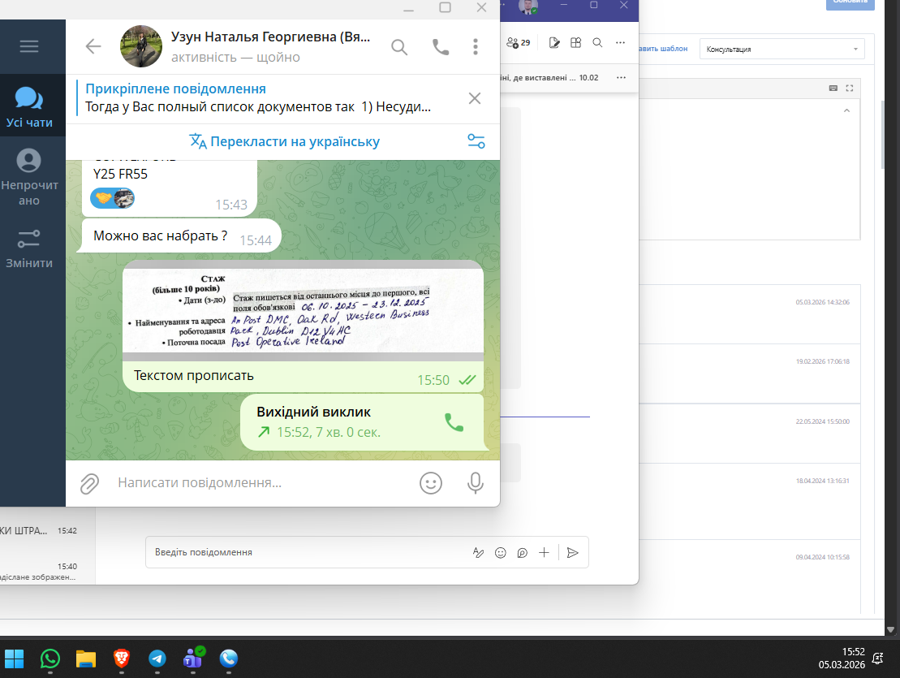The image size is (900, 678).
Task: Open Teams apps grid icon
Action: (x=575, y=42)
